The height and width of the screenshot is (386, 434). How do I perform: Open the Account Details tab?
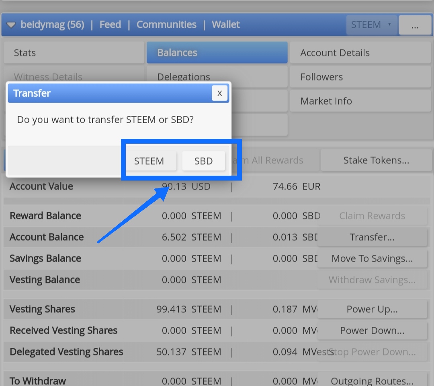pos(360,53)
